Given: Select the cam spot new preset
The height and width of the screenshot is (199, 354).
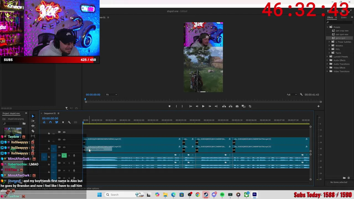Looking at the screenshot, I should click(342, 35).
